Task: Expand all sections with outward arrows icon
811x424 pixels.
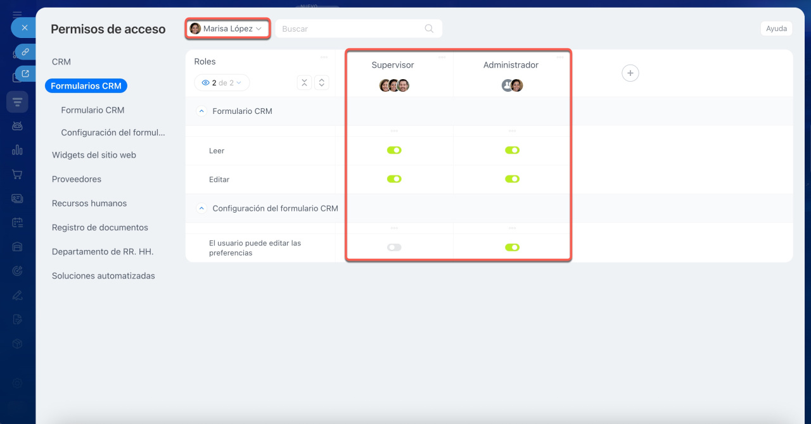Action: point(321,83)
